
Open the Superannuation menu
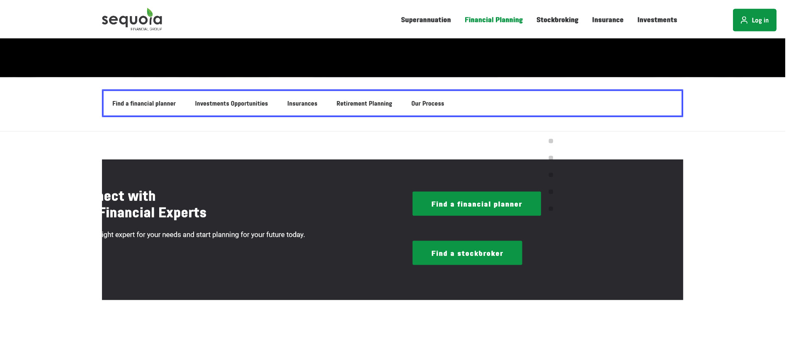click(425, 20)
